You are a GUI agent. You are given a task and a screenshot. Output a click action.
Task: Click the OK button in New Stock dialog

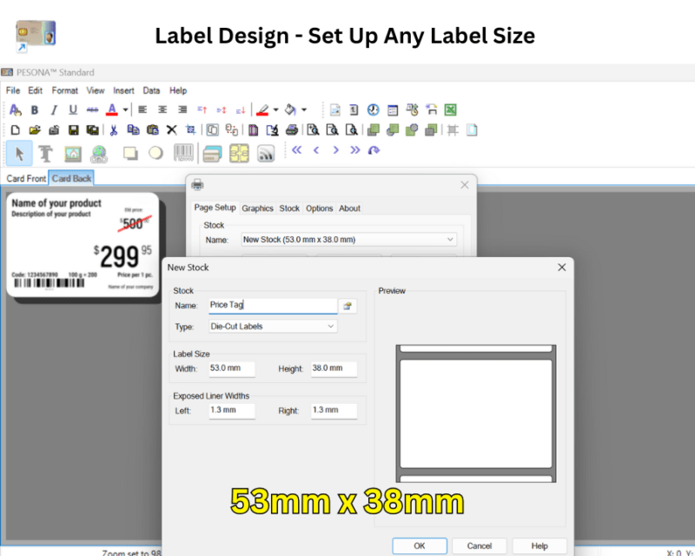pyautogui.click(x=420, y=546)
